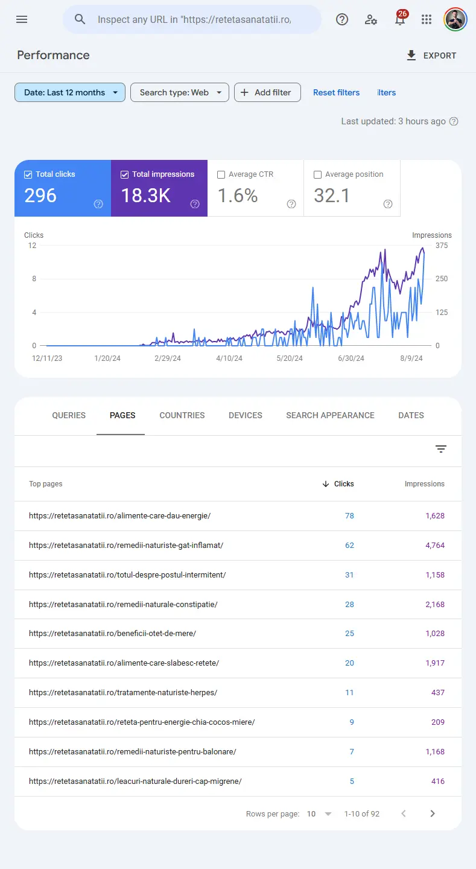
Task: Click the Add filter button
Action: pos(267,92)
